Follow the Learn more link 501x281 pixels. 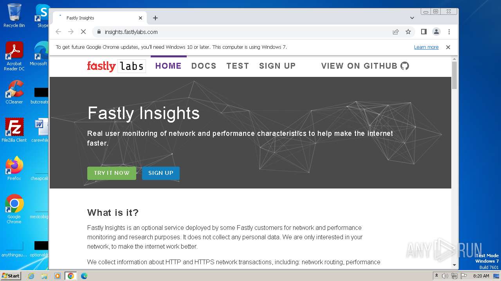click(426, 47)
